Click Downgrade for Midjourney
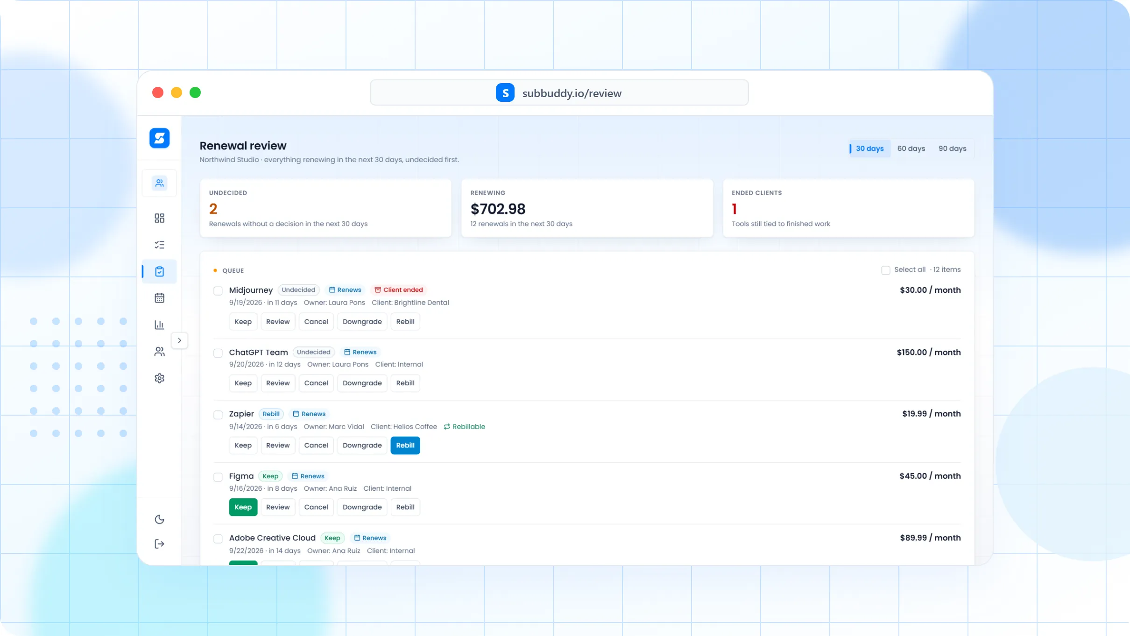1130x636 pixels. (362, 322)
